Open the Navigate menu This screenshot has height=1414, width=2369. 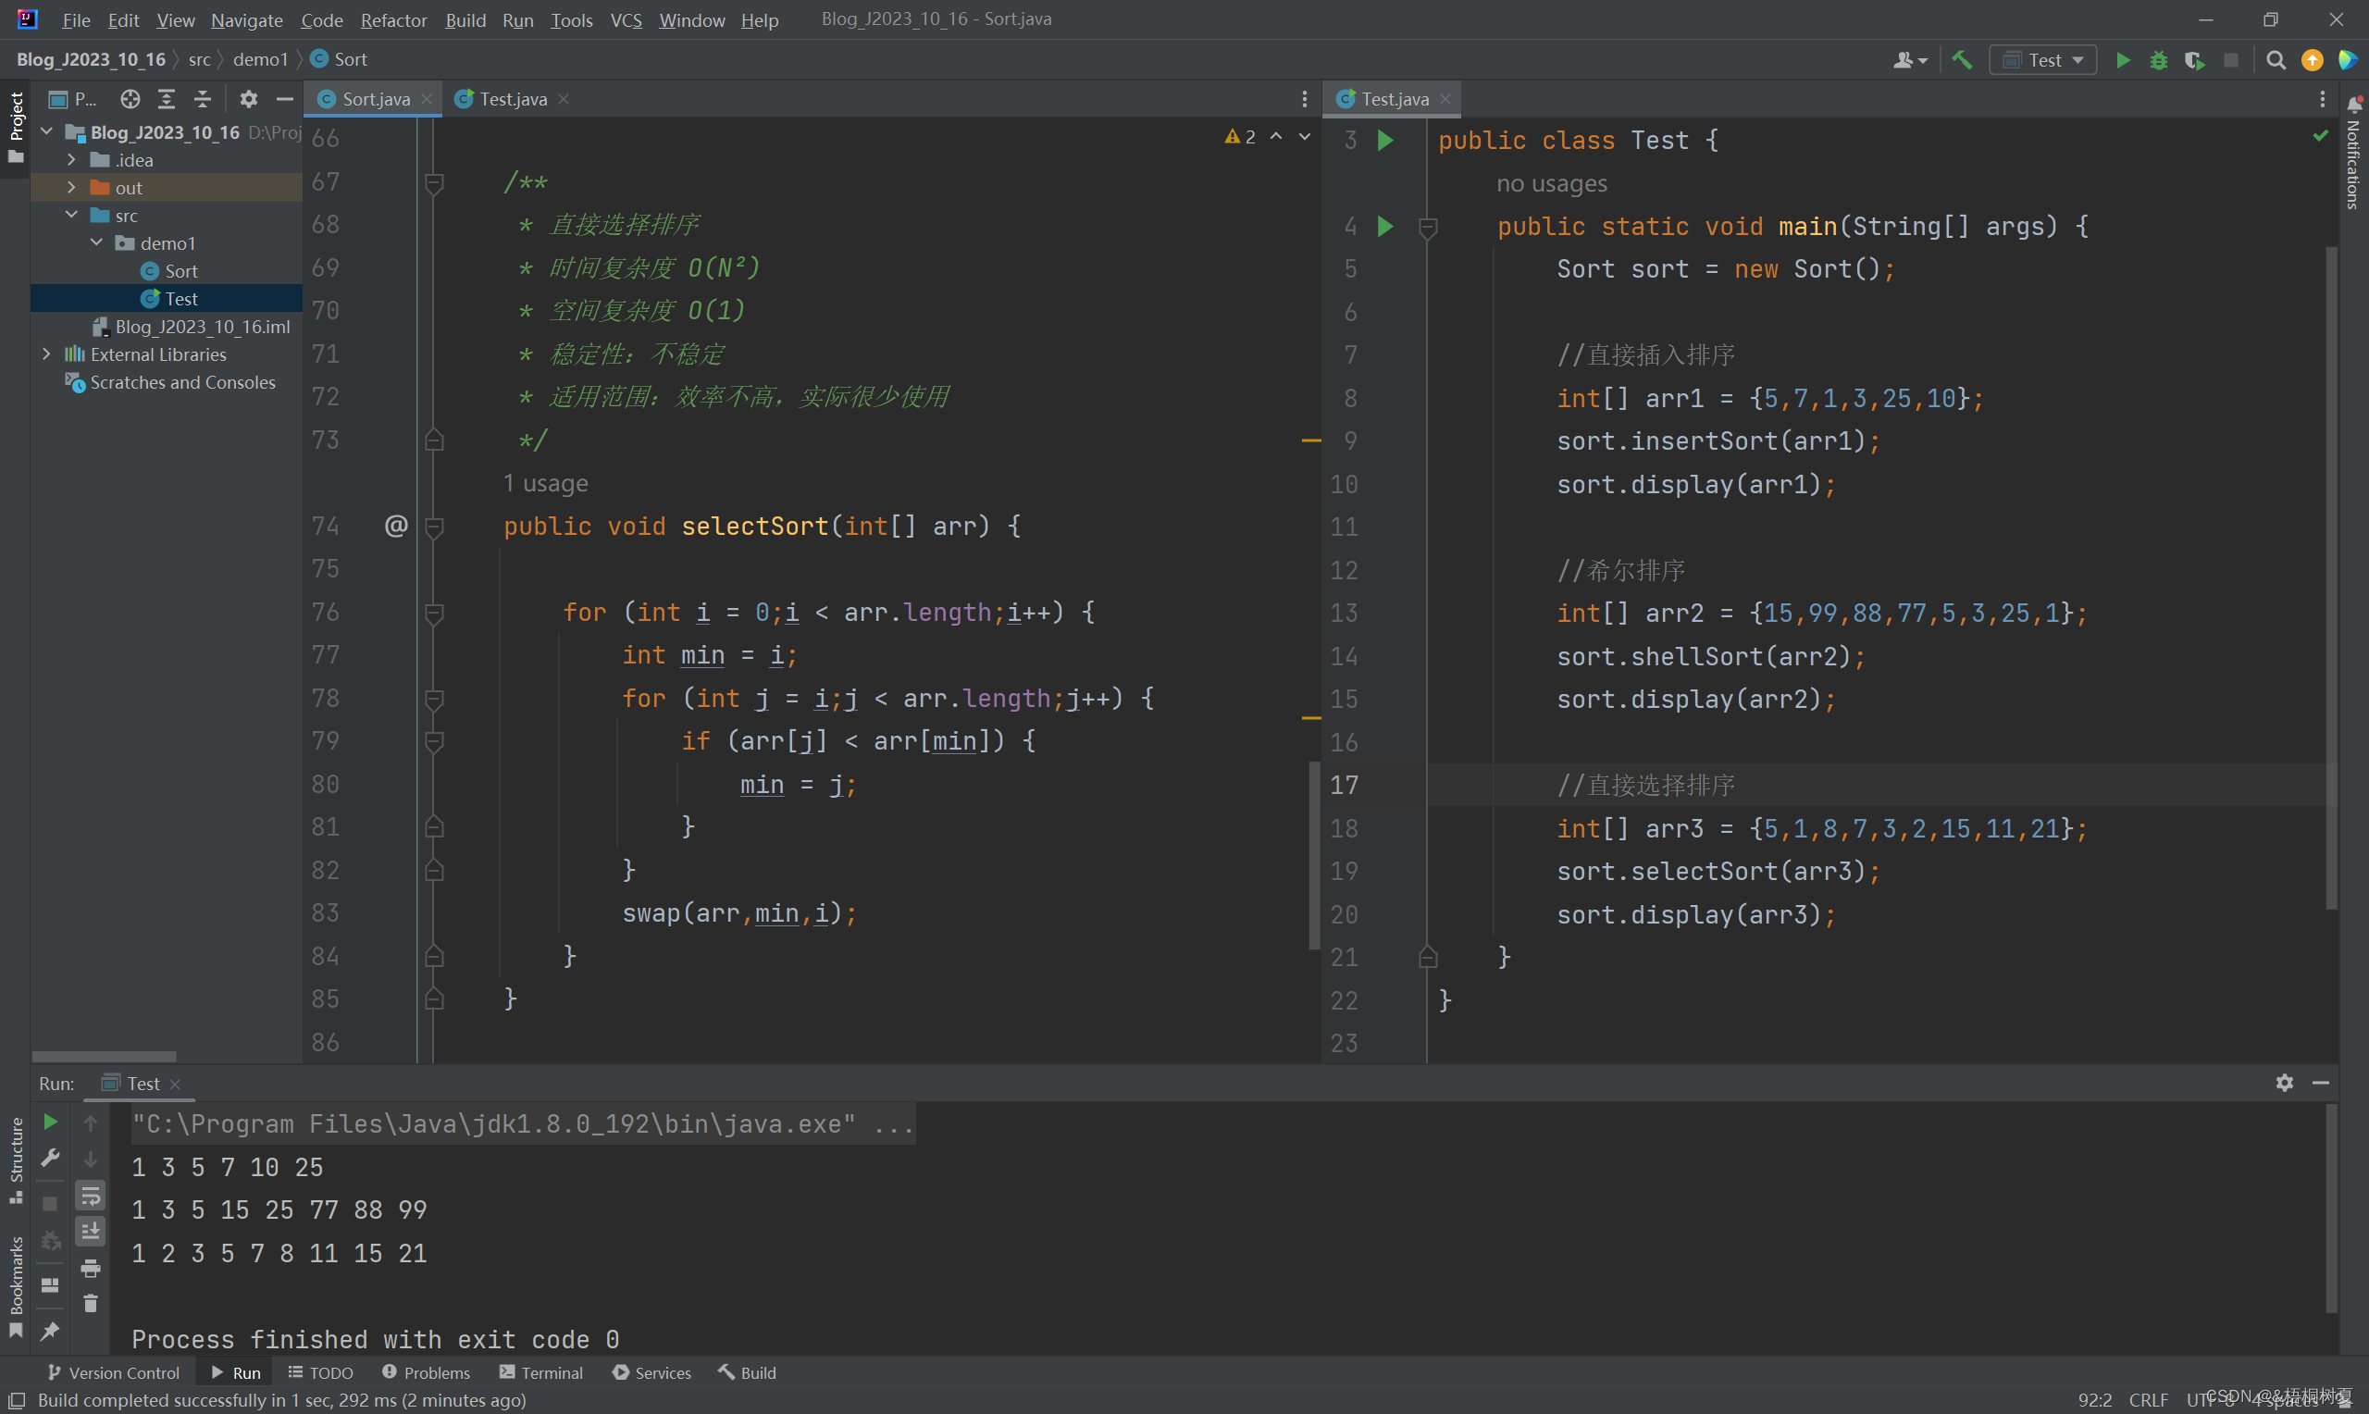tap(247, 20)
